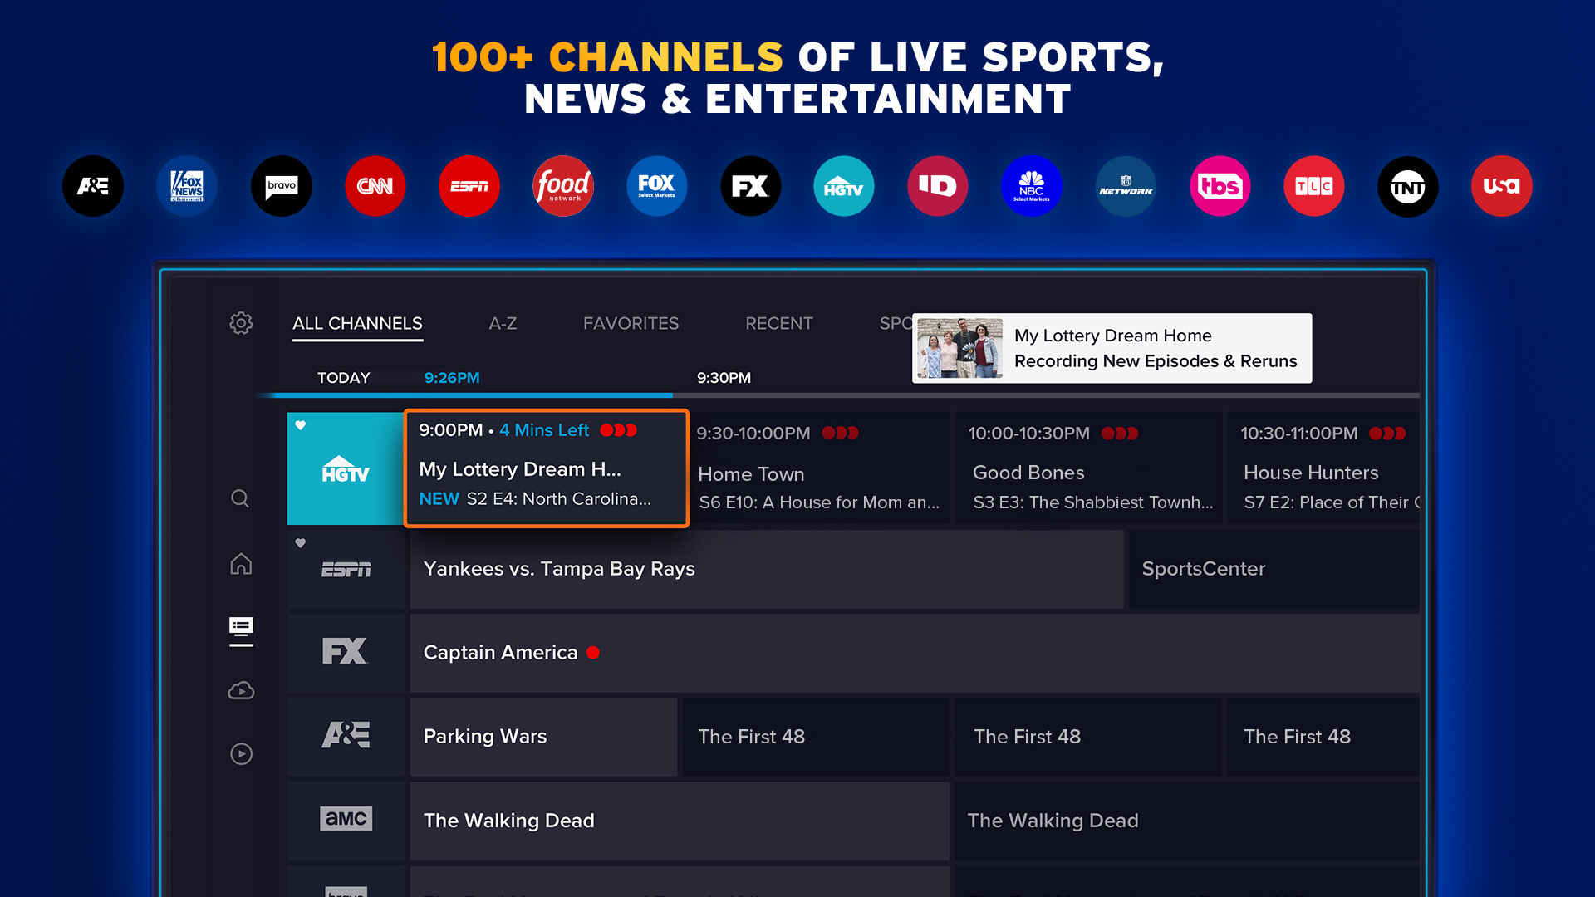Click My Lottery Dream Home recording banner

pos(1112,348)
